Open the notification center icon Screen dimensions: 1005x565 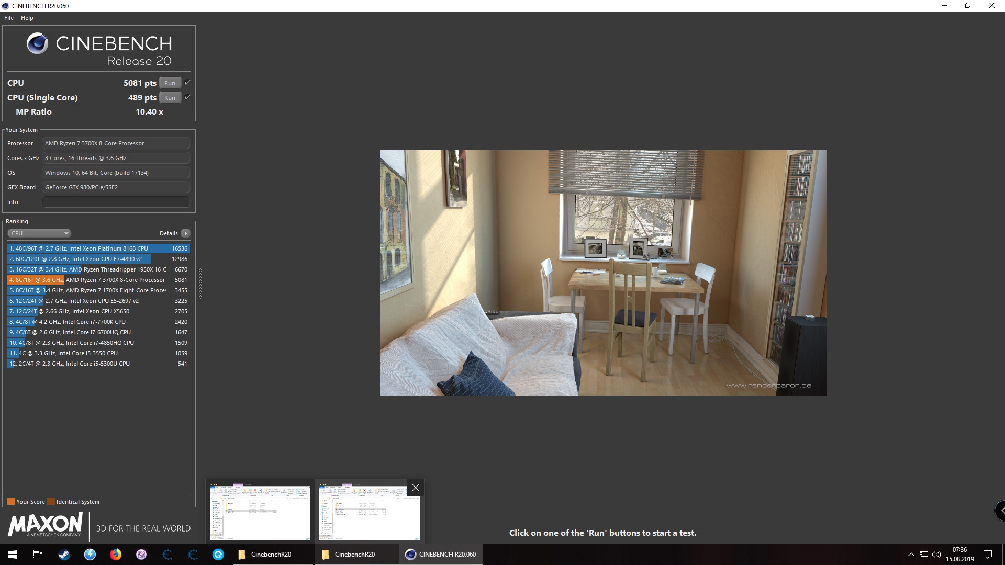pos(988,555)
